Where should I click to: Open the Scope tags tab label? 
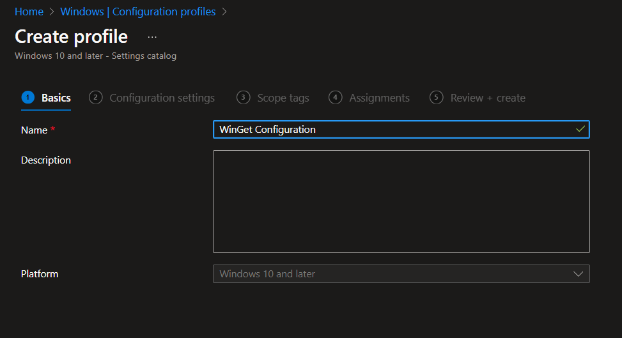coord(283,98)
